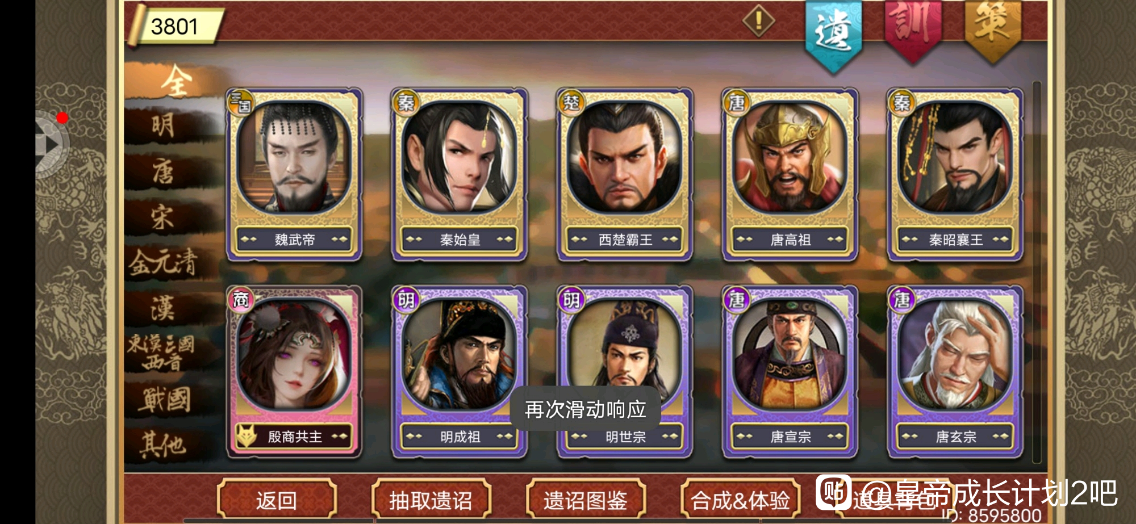Click the 返回 button
The image size is (1136, 524).
277,500
